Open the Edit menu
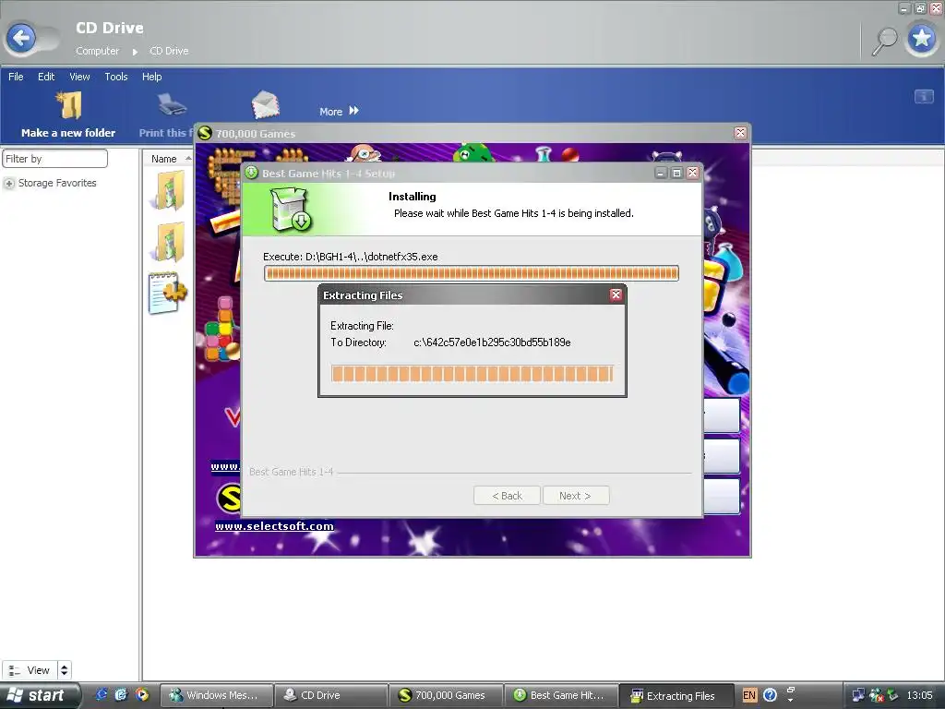945x709 pixels. (x=46, y=77)
